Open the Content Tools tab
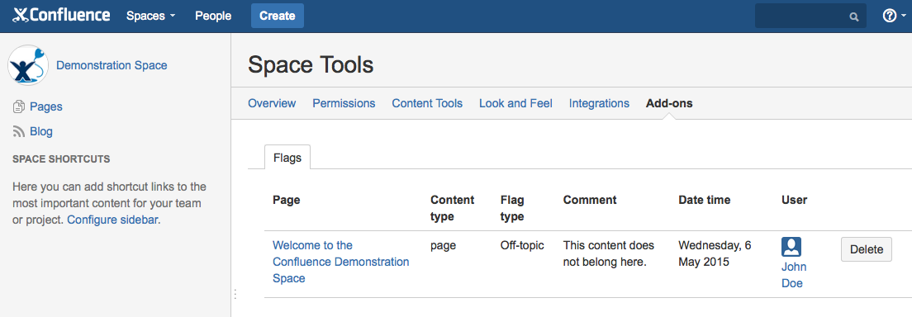 pyautogui.click(x=427, y=103)
